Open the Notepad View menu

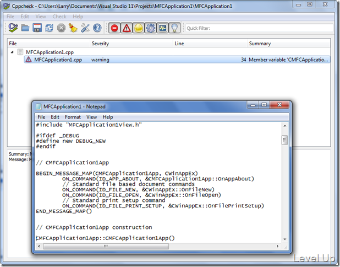(x=91, y=117)
